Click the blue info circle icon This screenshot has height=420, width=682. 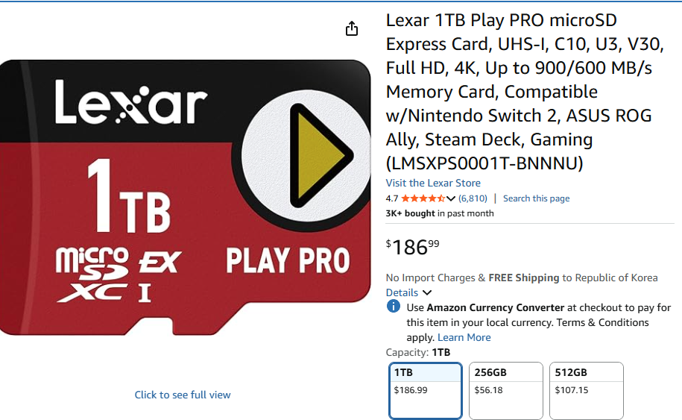coord(394,307)
